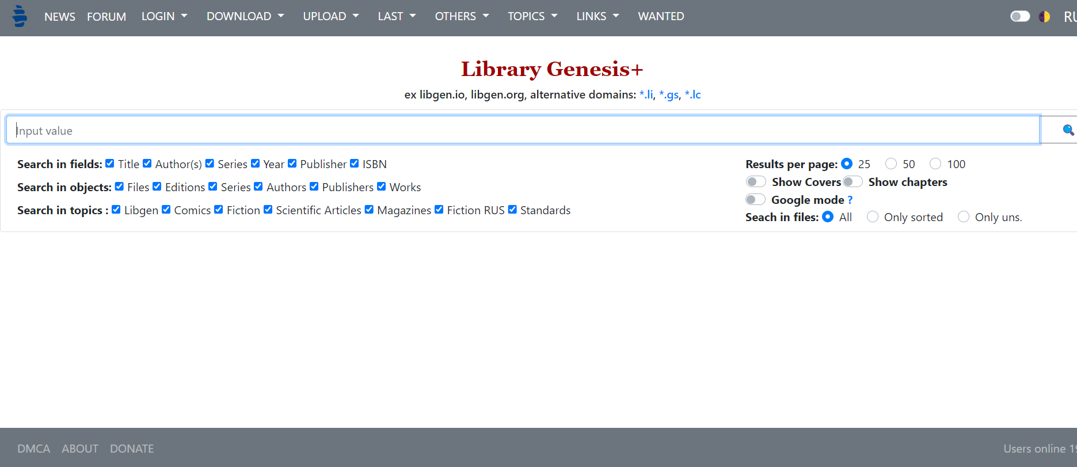Open the WANTED page

click(661, 17)
